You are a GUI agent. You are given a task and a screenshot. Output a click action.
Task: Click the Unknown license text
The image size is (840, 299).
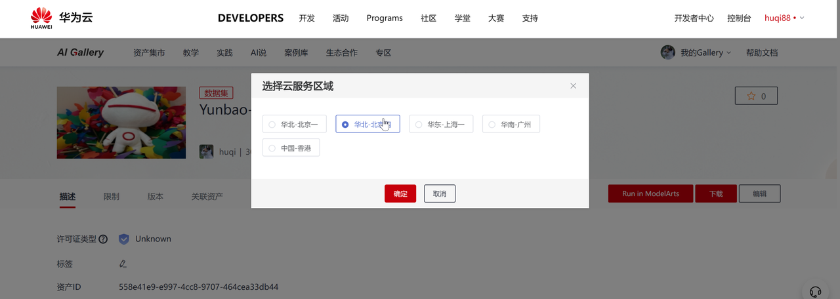pos(153,239)
